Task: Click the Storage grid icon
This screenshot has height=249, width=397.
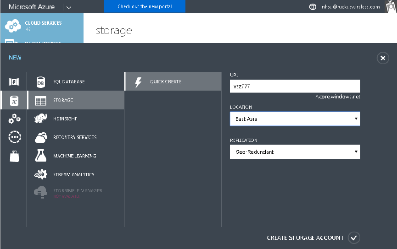Action: click(x=40, y=101)
